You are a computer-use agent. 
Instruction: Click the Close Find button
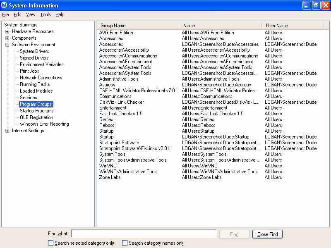(x=267, y=234)
